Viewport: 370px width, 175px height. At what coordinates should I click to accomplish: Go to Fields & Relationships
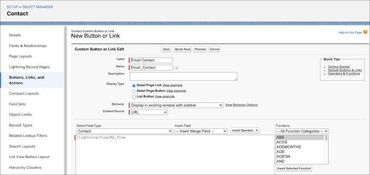click(28, 46)
